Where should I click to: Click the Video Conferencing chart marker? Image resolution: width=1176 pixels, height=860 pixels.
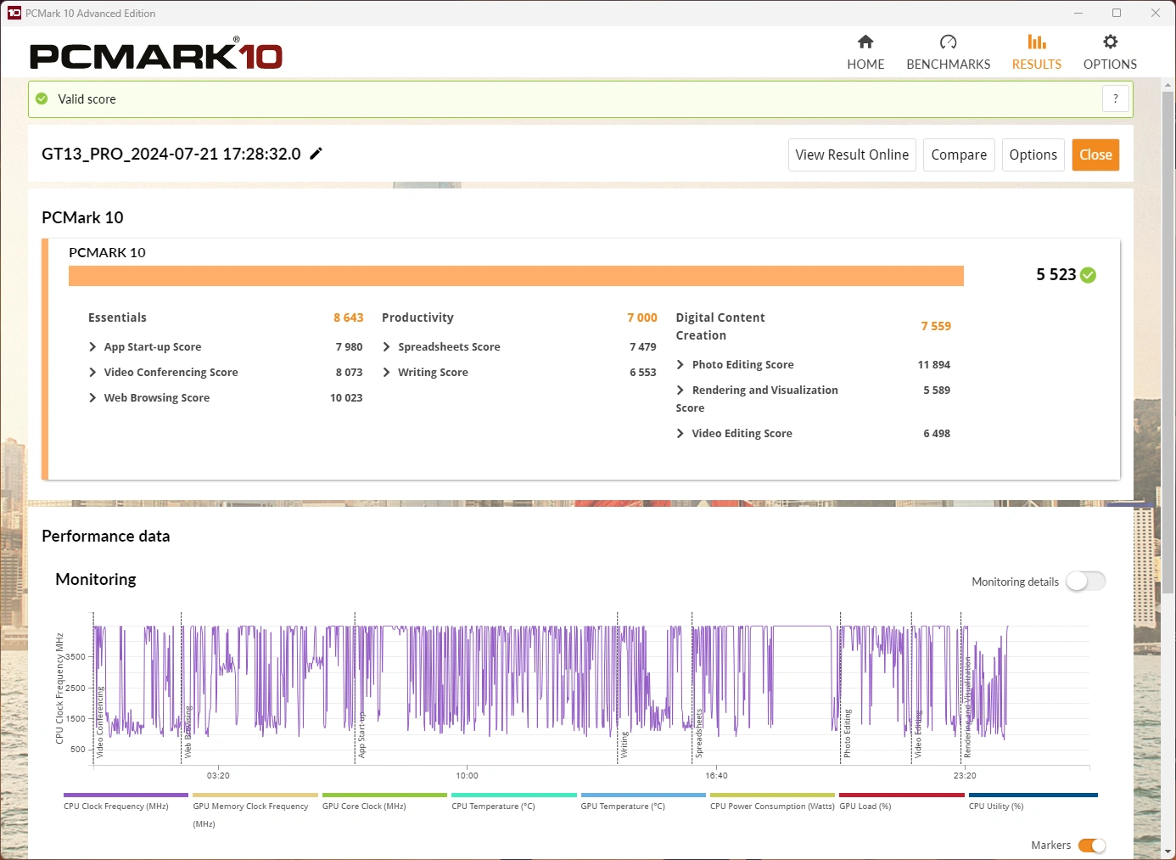click(99, 723)
